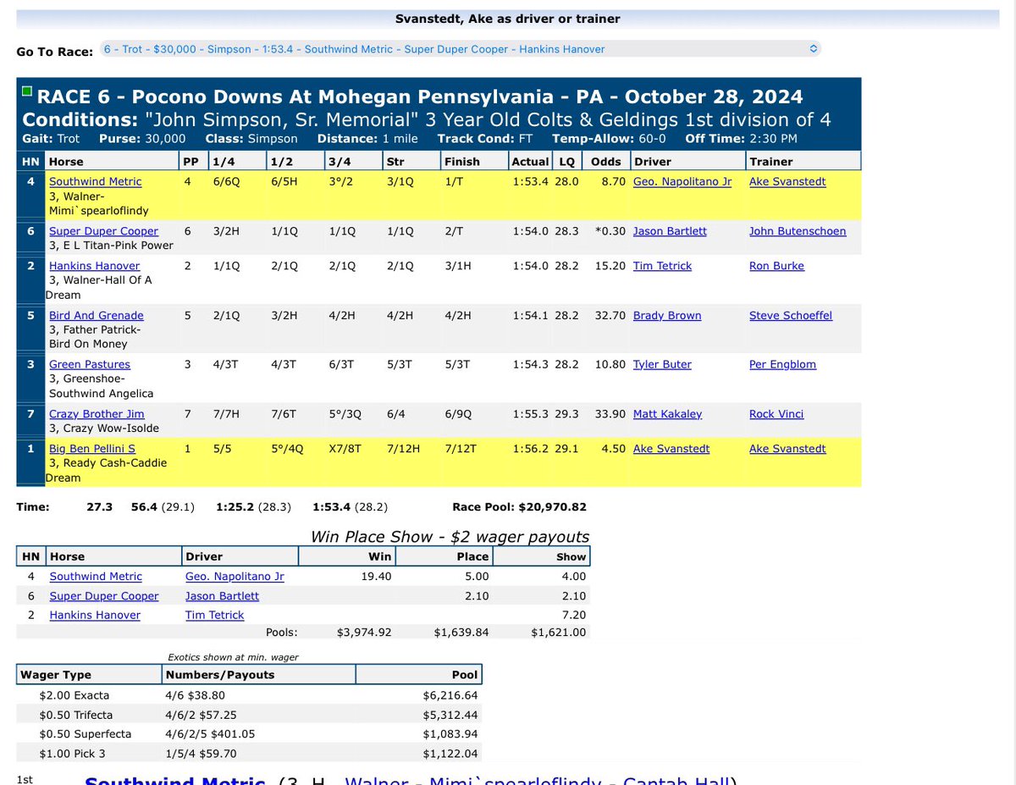Open the Big Ben Pellini S horse link
This screenshot has height=785, width=1016.
click(x=92, y=449)
